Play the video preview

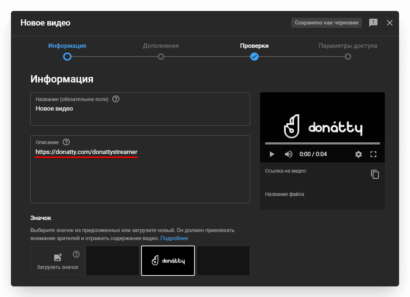(272, 154)
